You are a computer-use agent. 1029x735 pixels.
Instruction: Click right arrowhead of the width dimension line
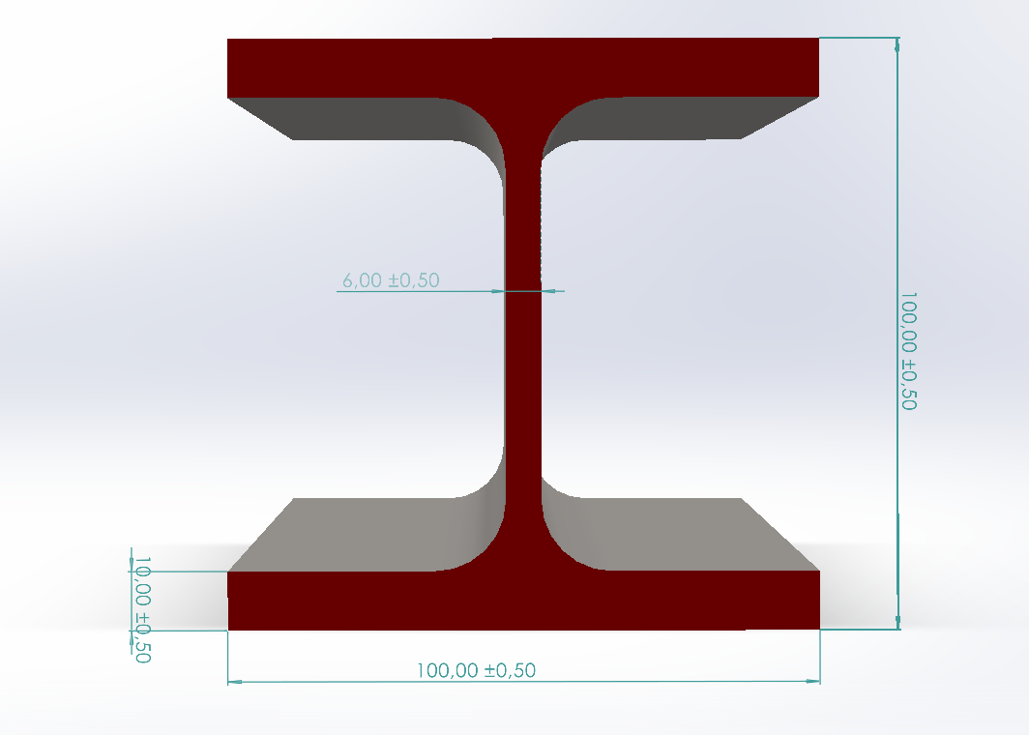point(813,681)
